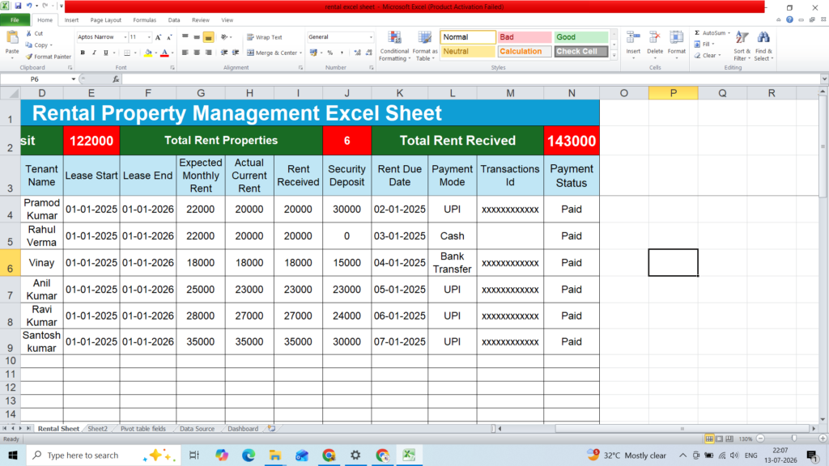Open the Windows Start menu
This screenshot has width=829, height=466.
(13, 455)
